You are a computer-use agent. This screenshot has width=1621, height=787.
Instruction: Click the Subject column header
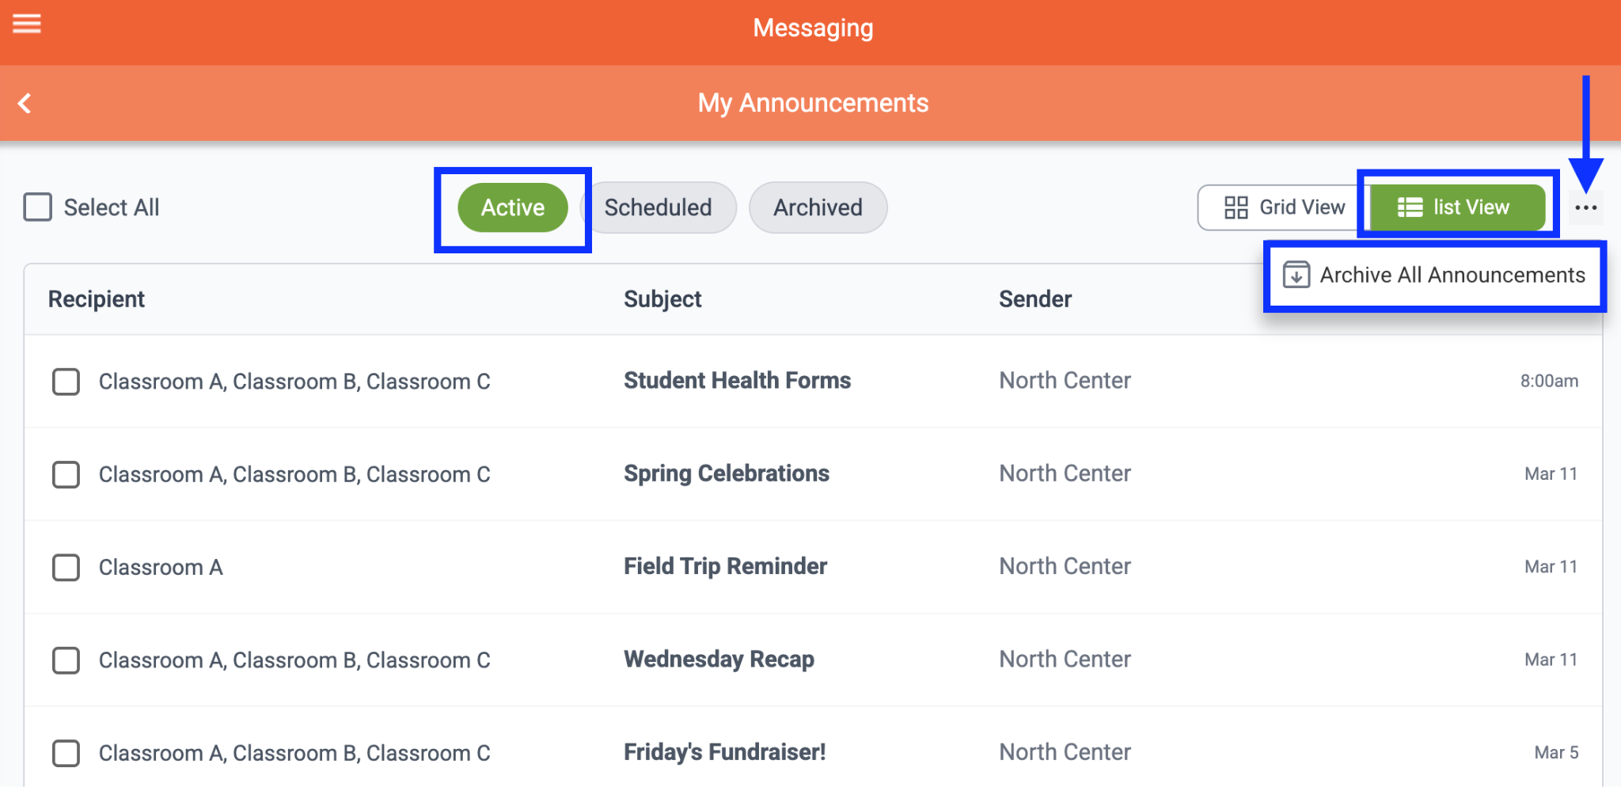pyautogui.click(x=662, y=299)
